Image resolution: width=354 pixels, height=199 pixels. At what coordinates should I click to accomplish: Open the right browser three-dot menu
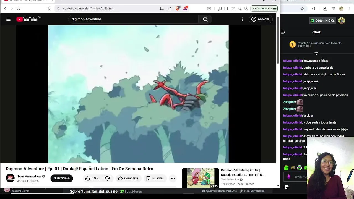[349, 9]
